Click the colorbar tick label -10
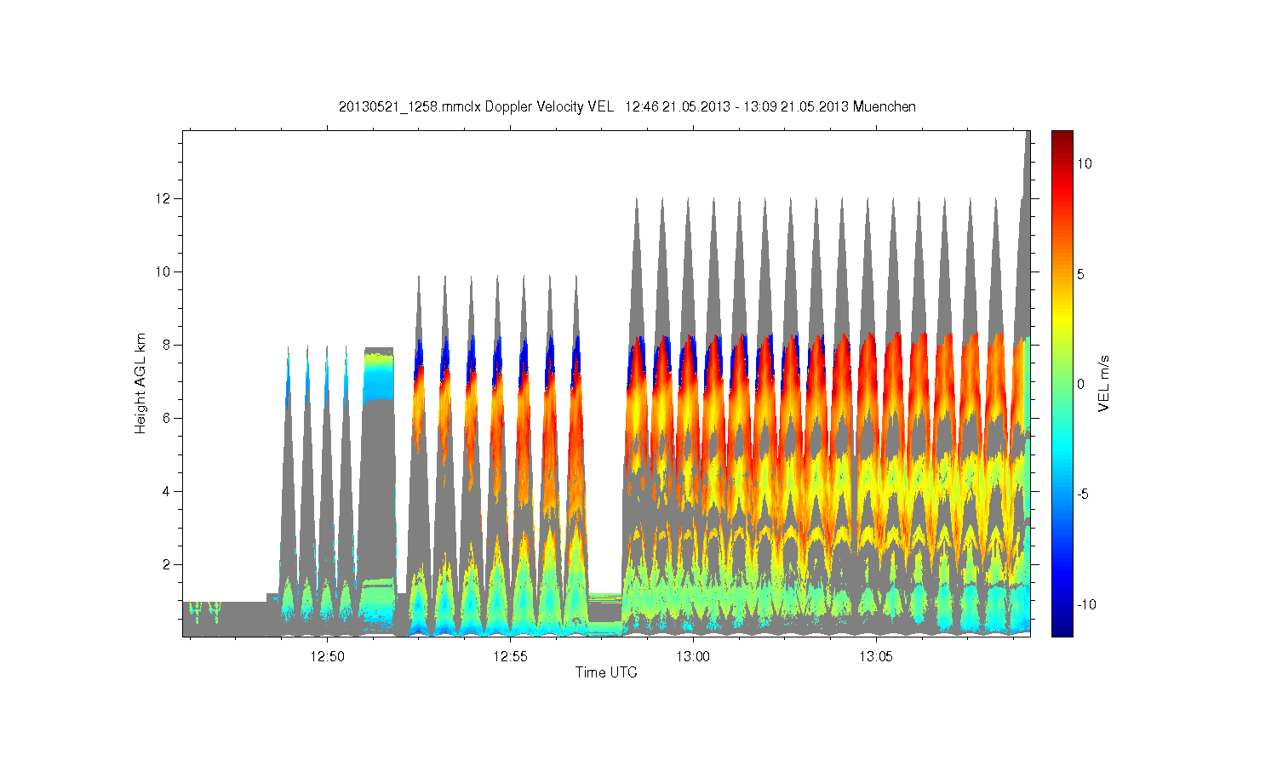Image resolution: width=1277 pixels, height=766 pixels. coord(1086,604)
